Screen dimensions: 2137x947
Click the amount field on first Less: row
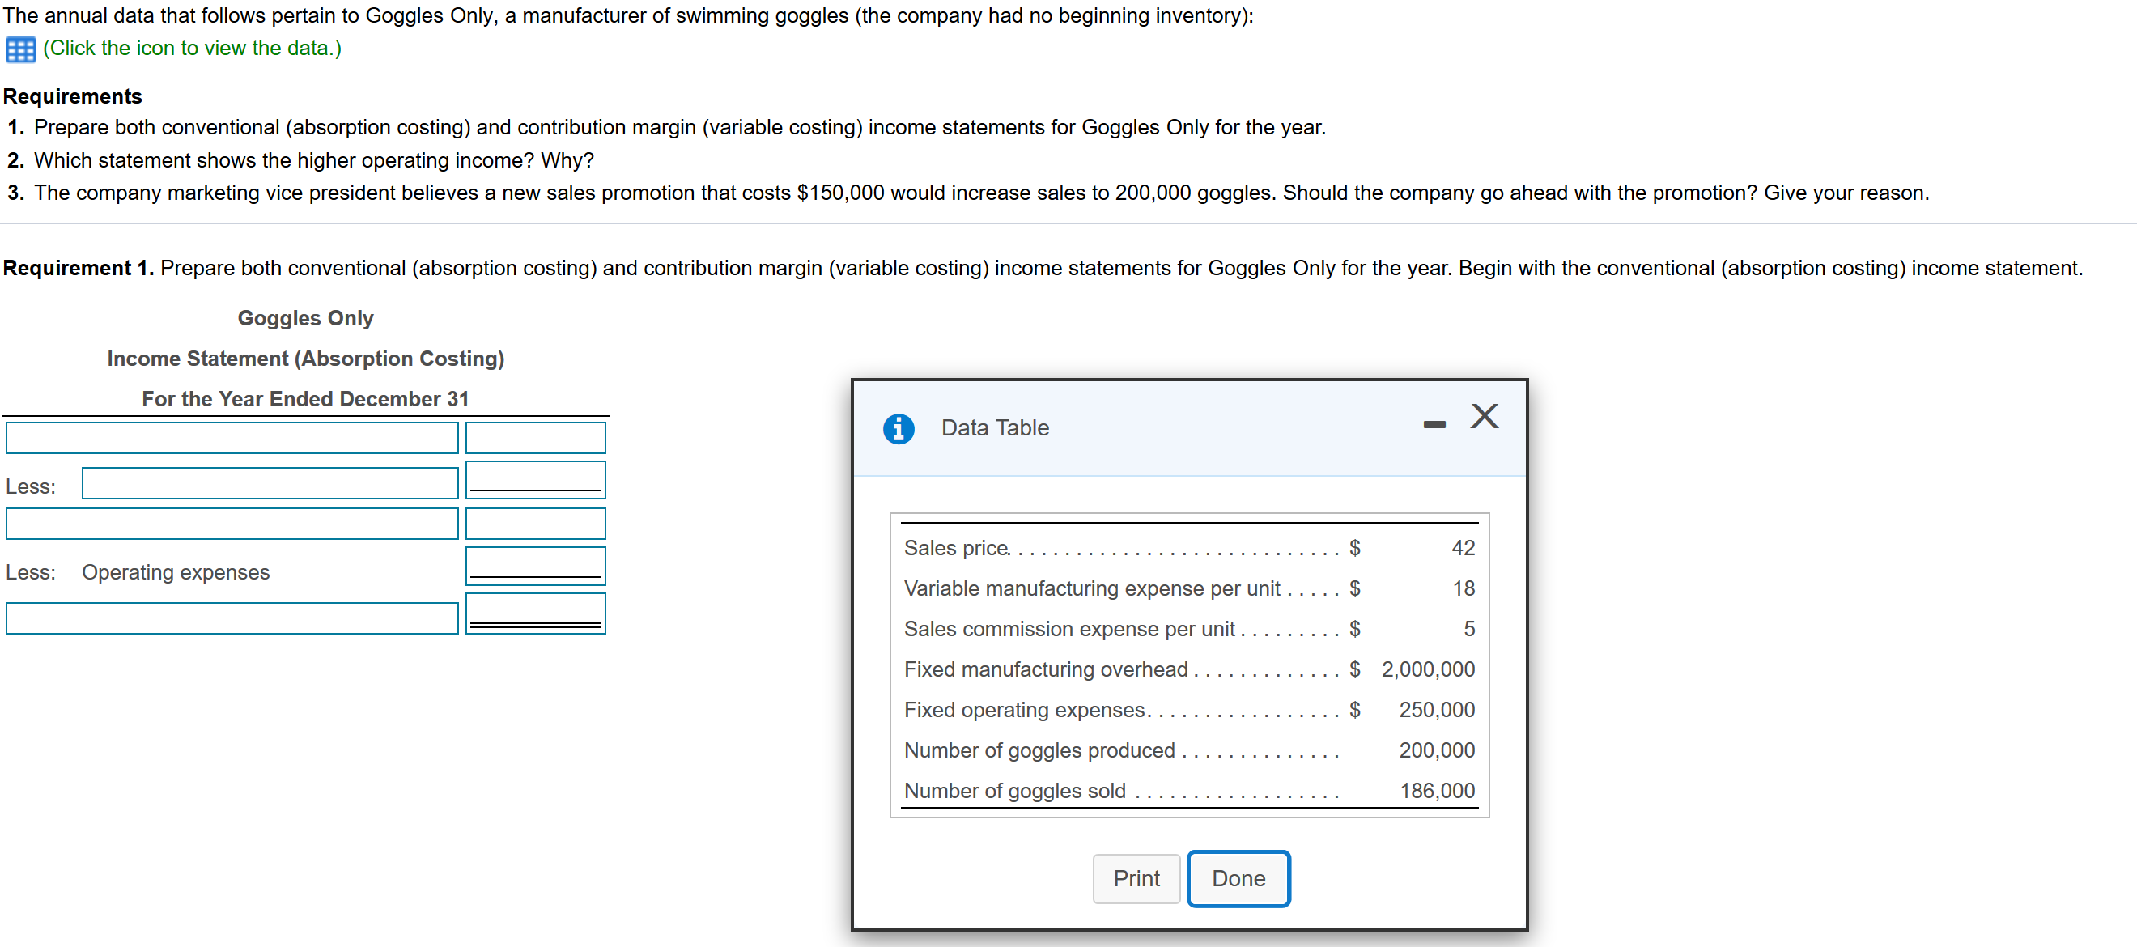[535, 478]
